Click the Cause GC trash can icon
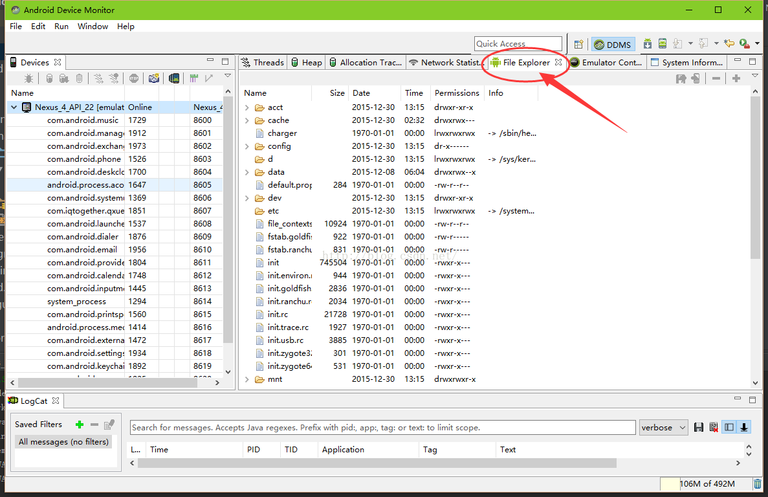The height and width of the screenshot is (497, 768). (80, 78)
